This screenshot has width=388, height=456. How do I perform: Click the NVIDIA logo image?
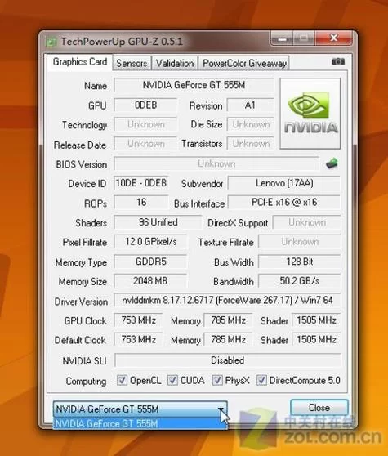click(x=310, y=114)
